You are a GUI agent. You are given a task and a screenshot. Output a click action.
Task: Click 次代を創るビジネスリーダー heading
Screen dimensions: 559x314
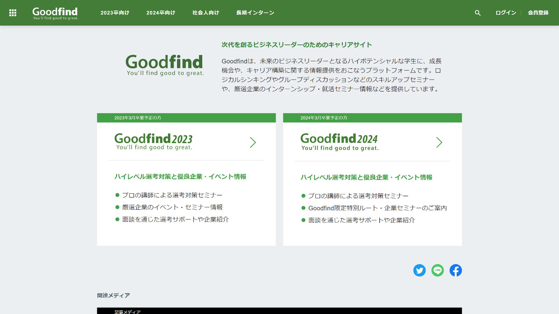(x=297, y=45)
